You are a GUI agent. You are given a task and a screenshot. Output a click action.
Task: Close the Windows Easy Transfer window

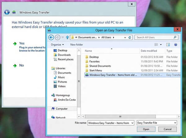point(131,4)
